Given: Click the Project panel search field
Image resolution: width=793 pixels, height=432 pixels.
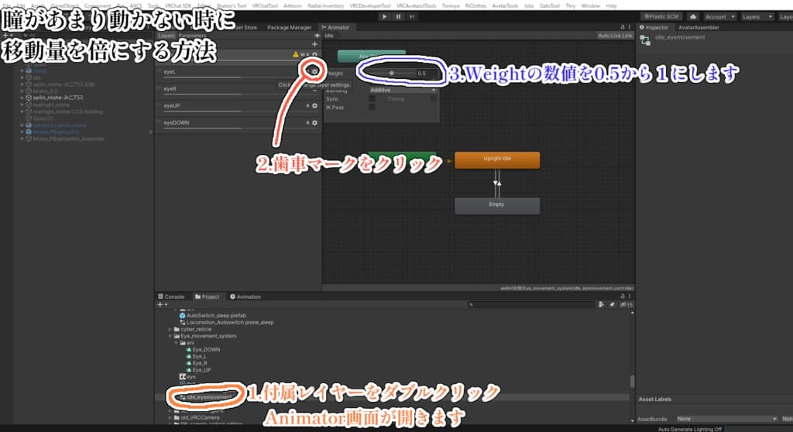Looking at the screenshot, I should [531, 305].
